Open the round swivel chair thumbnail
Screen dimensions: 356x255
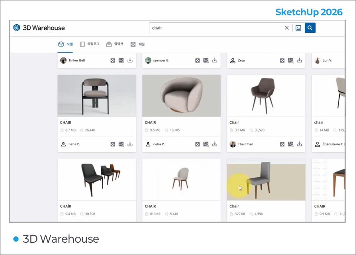[x=181, y=96]
